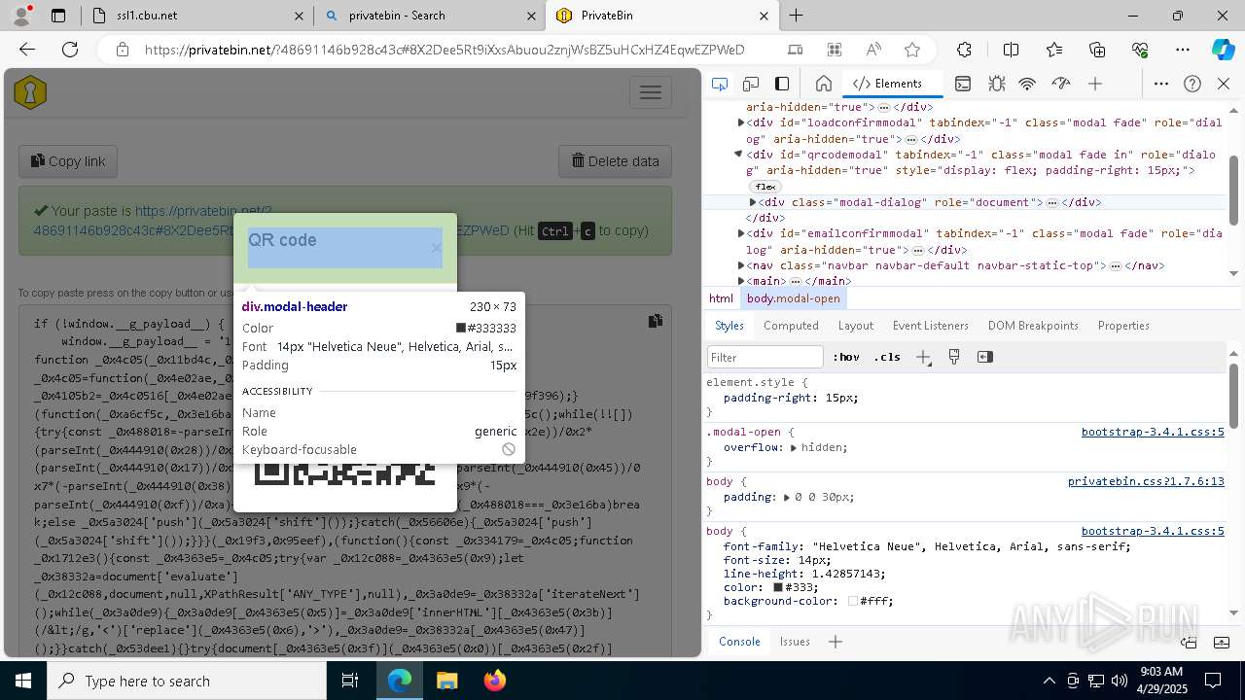
Task: Collapse the qrcodemodal div node
Action: click(738, 154)
